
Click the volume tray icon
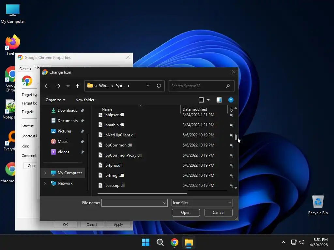coord(302,242)
